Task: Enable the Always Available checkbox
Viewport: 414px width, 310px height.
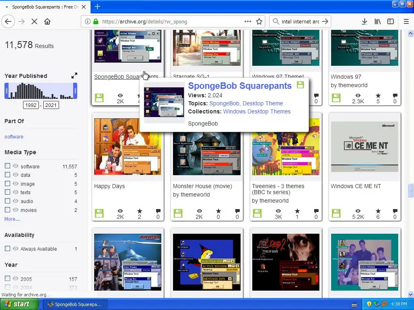Action: 7,248
